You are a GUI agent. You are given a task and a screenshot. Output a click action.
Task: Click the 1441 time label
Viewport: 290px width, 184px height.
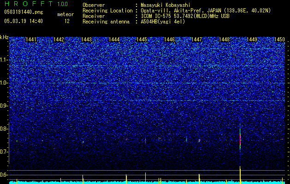pos(31,40)
